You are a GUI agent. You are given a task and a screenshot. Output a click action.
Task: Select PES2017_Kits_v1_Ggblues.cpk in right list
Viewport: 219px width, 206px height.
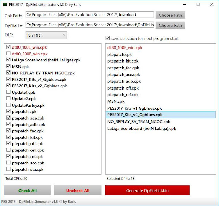(x=160, y=108)
